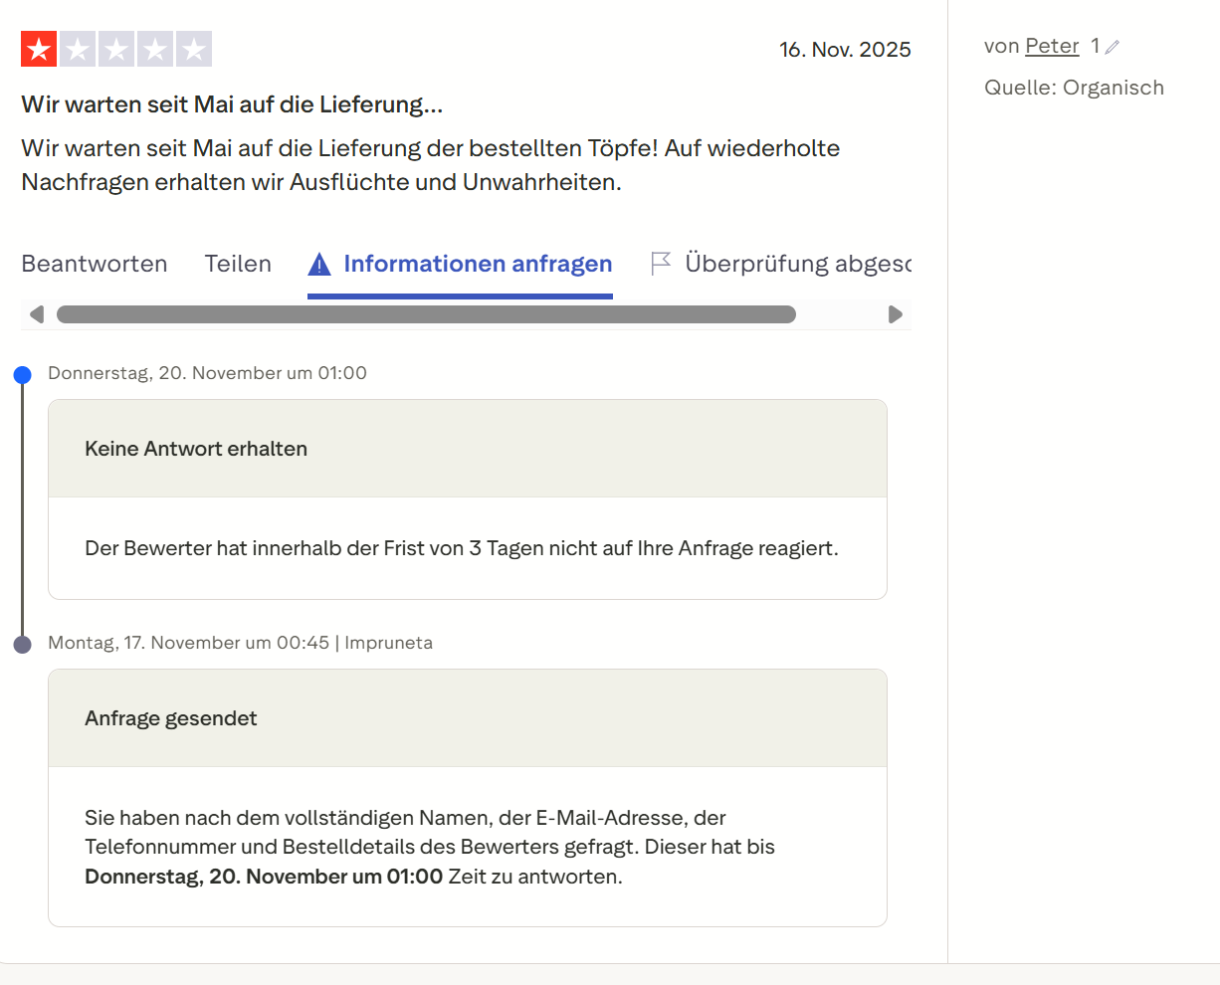The image size is (1220, 985).
Task: Click the warning triangle beside Informationen anfragen
Action: (x=319, y=265)
